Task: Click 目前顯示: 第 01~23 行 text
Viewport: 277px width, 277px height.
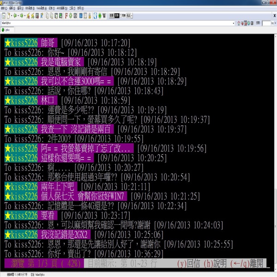Action: (x=122, y=264)
